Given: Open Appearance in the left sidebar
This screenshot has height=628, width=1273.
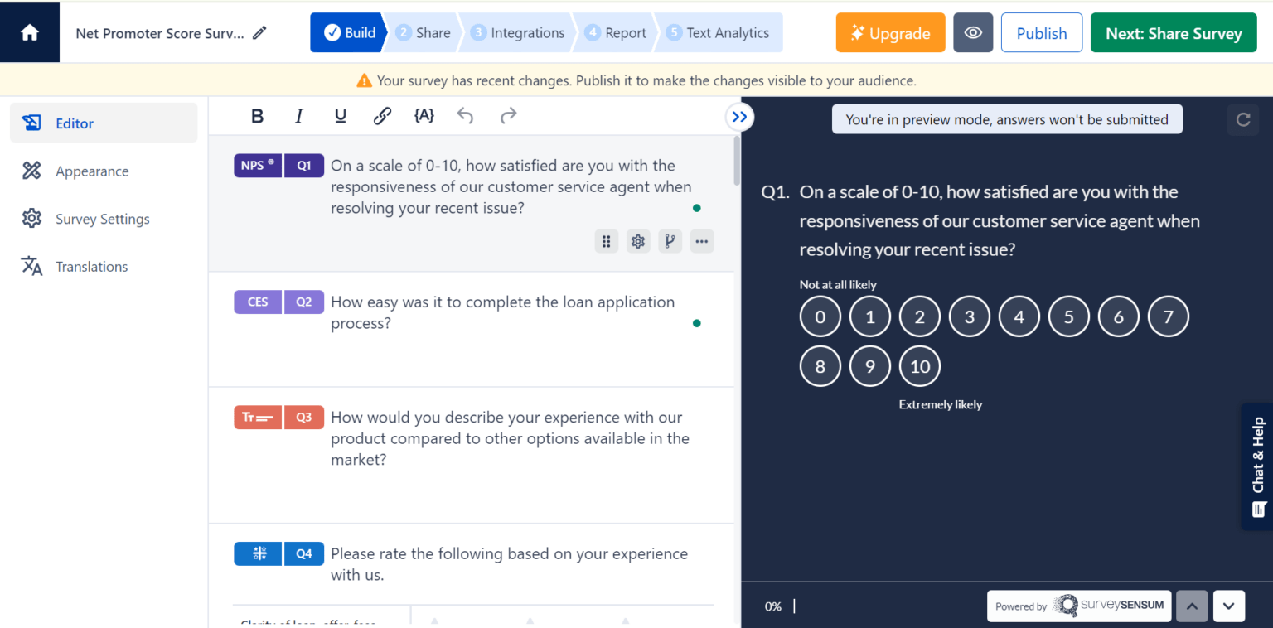Looking at the screenshot, I should (92, 171).
